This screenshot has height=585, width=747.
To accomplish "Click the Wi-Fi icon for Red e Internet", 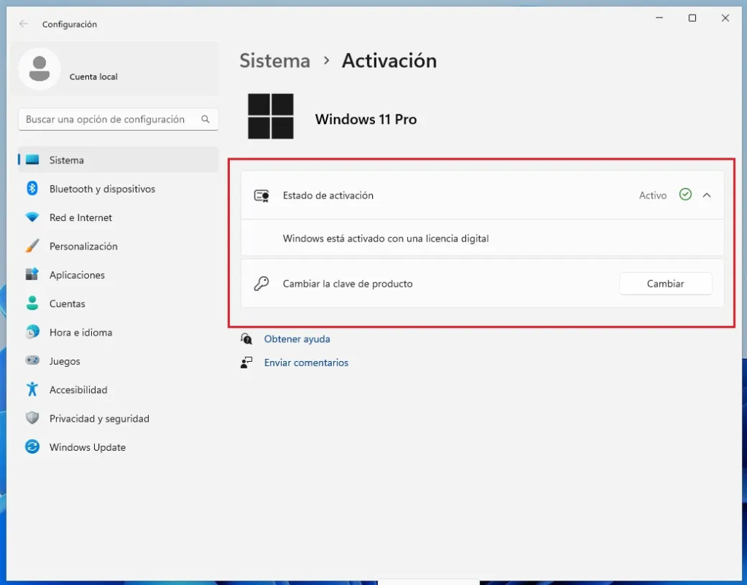I will (32, 217).
